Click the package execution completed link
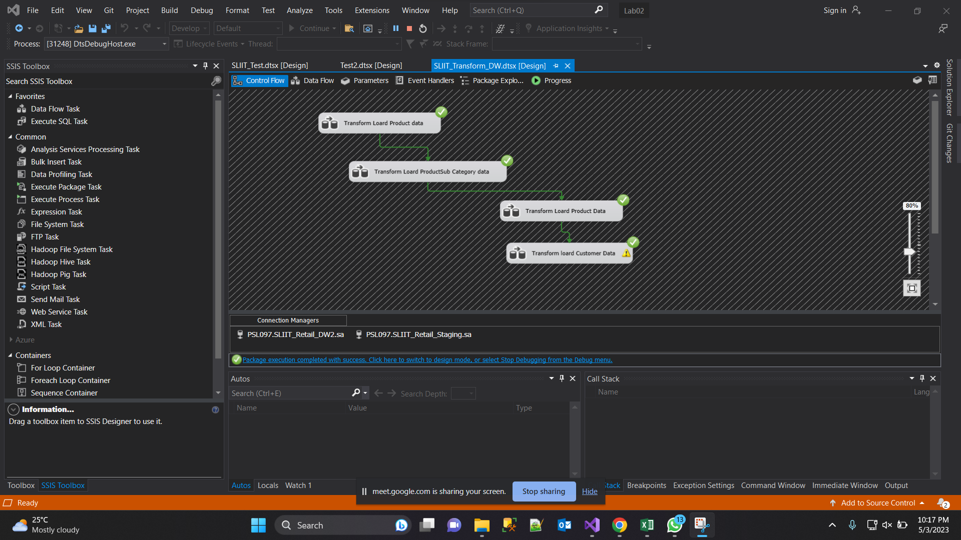This screenshot has width=961, height=540. click(427, 360)
